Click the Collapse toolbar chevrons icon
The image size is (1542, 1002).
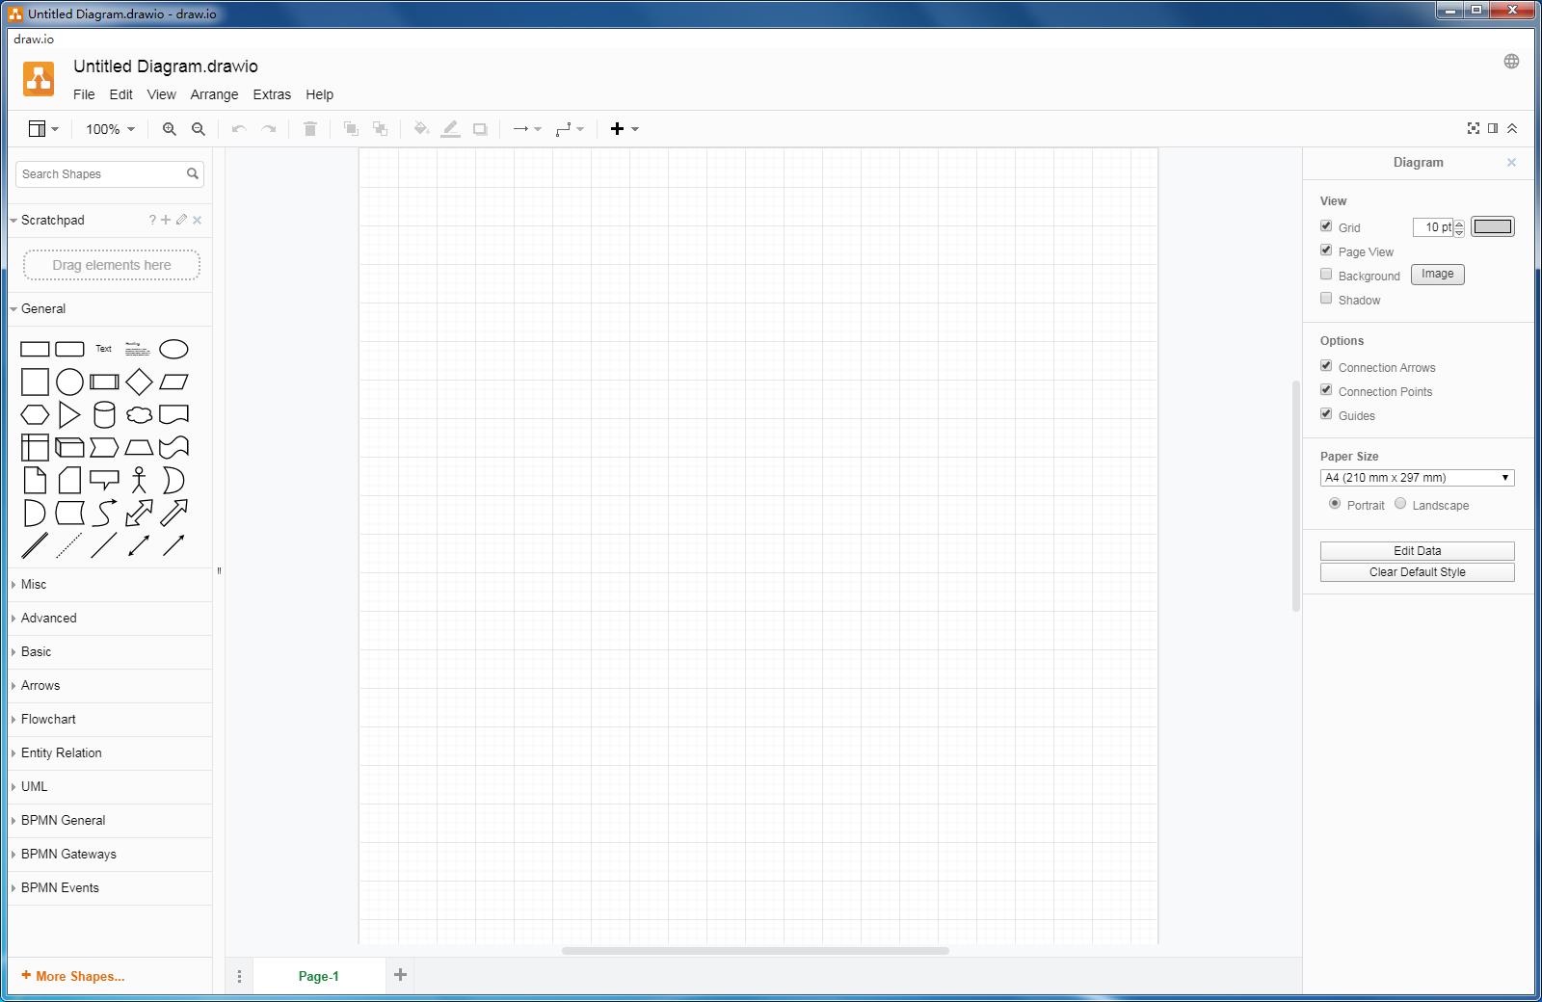click(x=1512, y=128)
